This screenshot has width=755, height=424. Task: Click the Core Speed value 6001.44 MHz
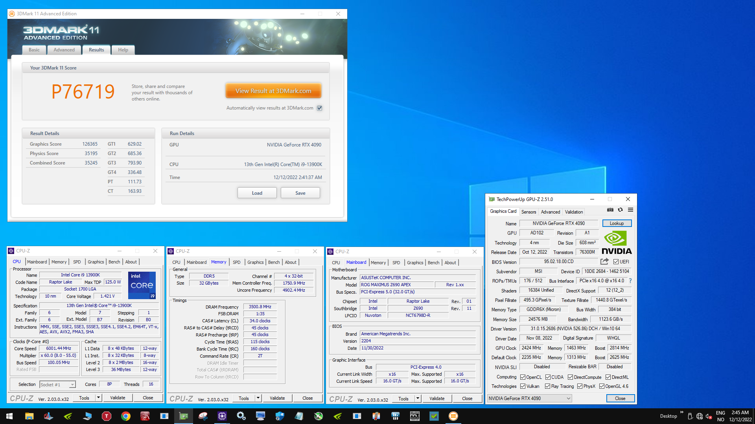tap(59, 349)
